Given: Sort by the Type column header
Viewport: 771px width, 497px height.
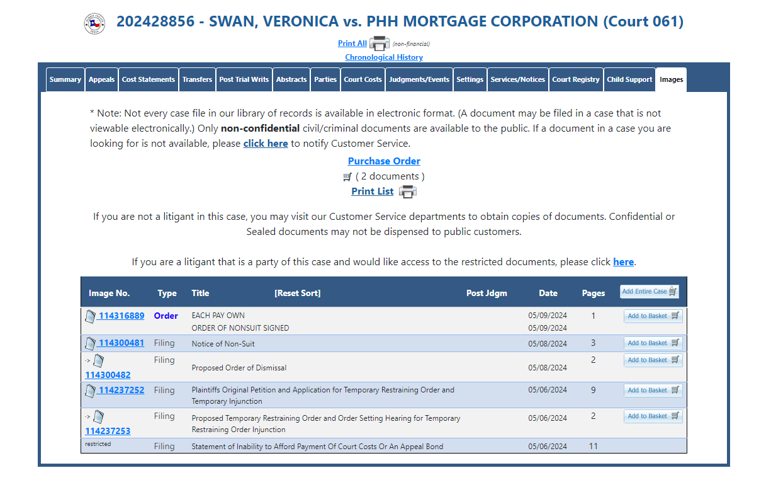Looking at the screenshot, I should (x=167, y=293).
